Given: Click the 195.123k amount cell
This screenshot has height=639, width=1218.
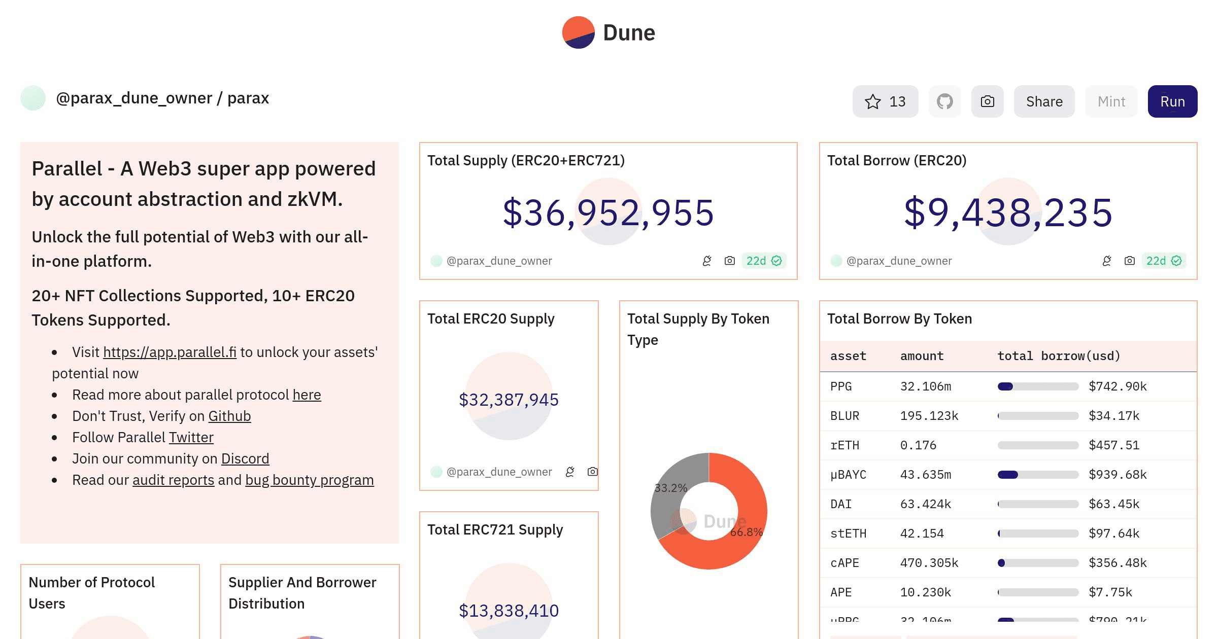Looking at the screenshot, I should tap(929, 416).
